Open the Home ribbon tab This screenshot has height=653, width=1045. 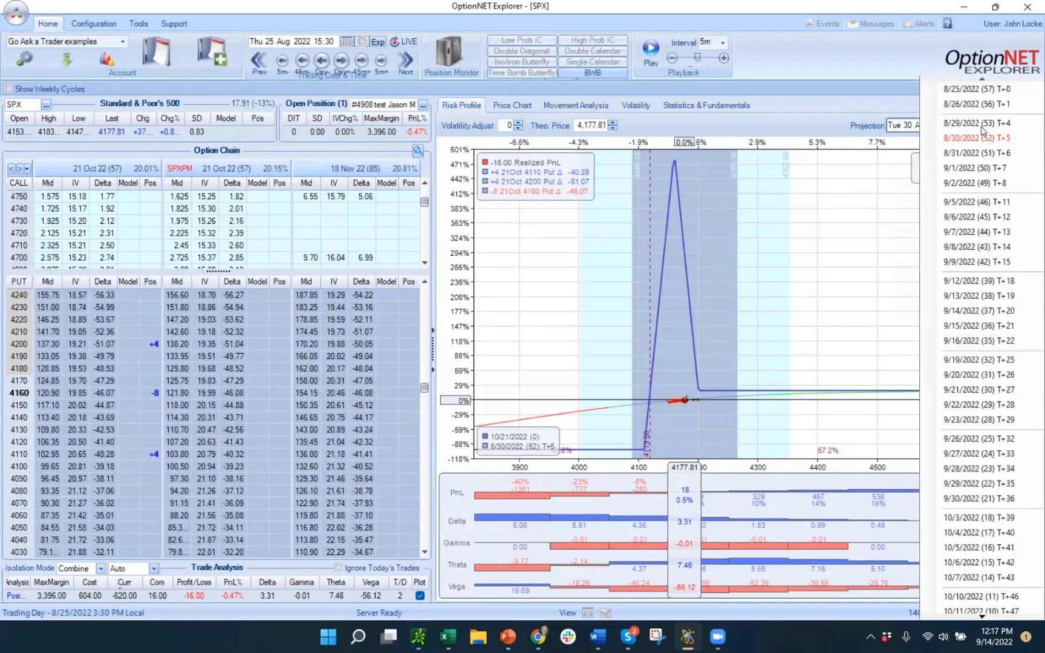[48, 24]
